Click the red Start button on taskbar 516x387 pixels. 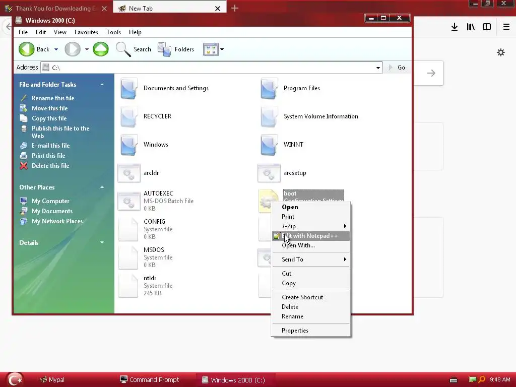click(x=15, y=380)
